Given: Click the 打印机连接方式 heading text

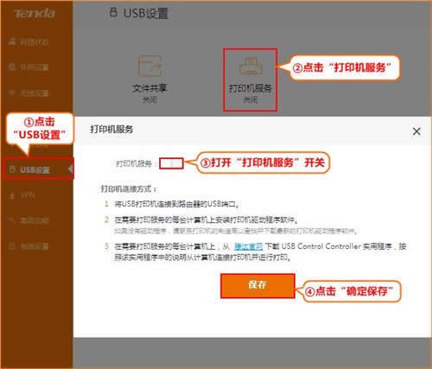Looking at the screenshot, I should tap(129, 189).
